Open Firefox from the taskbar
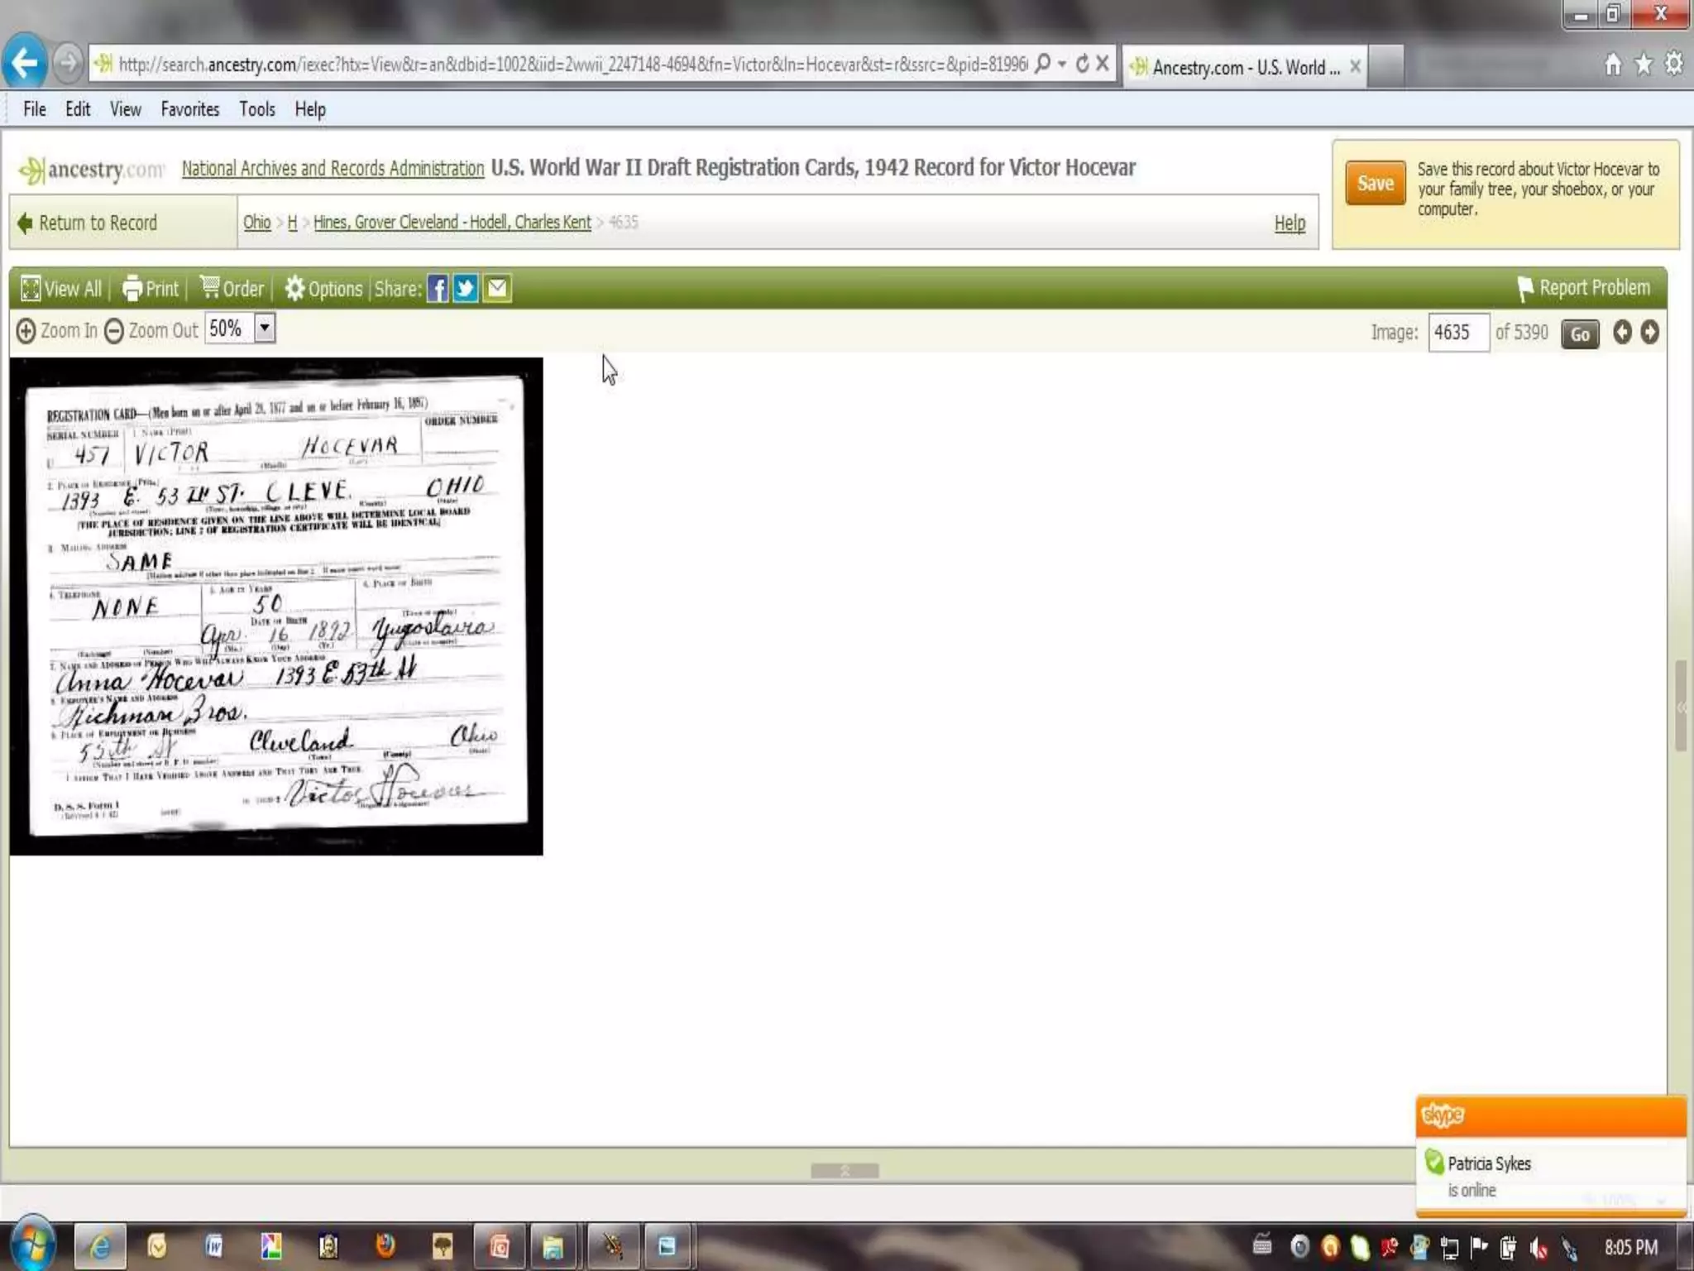This screenshot has width=1694, height=1271. coord(385,1246)
